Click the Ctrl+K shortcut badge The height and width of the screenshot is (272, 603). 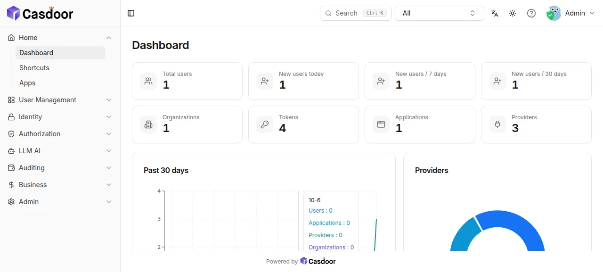pos(375,13)
